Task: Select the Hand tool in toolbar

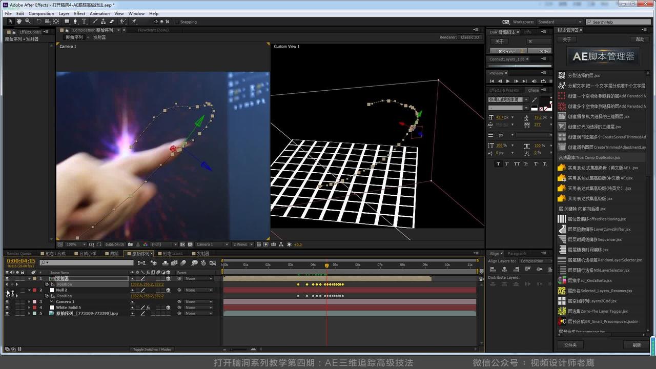Action: click(x=19, y=22)
